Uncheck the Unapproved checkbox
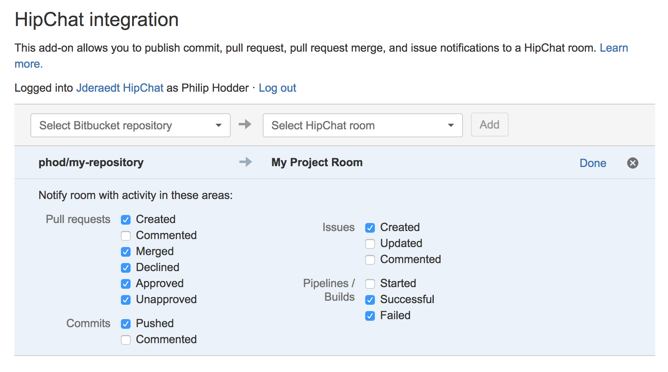Screen dimensions: 668x372 [x=126, y=300]
